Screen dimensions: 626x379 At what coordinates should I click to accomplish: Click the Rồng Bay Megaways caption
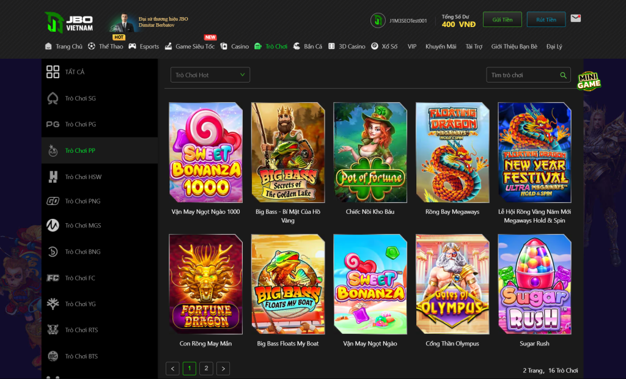coord(452,212)
